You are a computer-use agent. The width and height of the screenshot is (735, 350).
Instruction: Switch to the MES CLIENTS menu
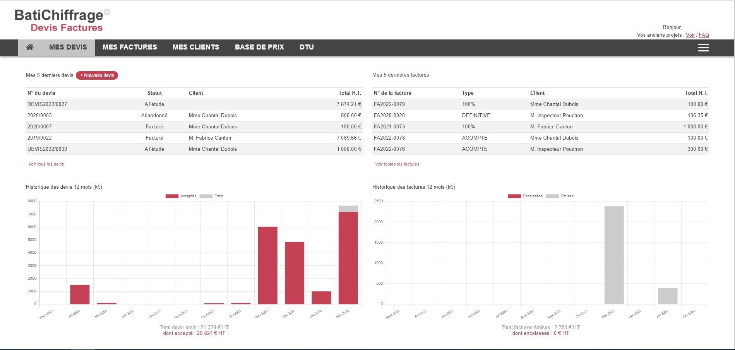(196, 47)
